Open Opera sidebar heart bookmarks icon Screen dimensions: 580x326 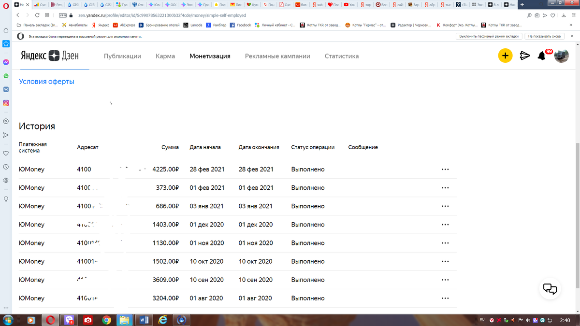[6, 153]
